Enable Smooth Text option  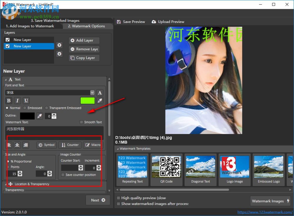[x=81, y=122]
